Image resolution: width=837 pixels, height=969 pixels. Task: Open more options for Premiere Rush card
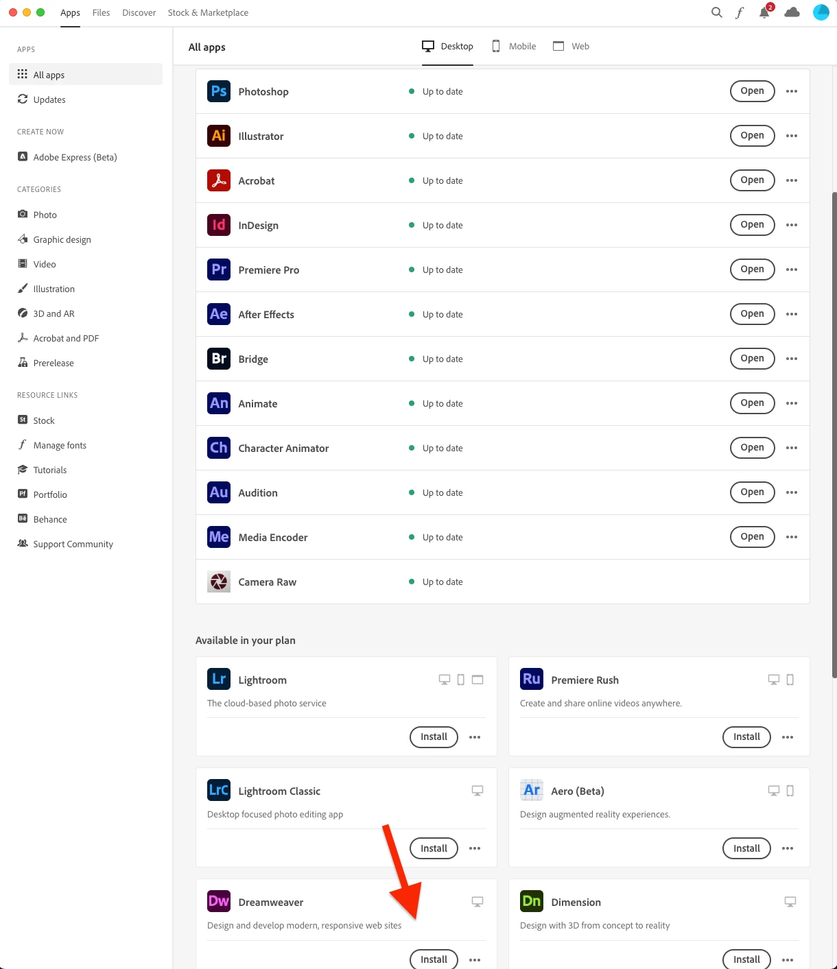788,737
